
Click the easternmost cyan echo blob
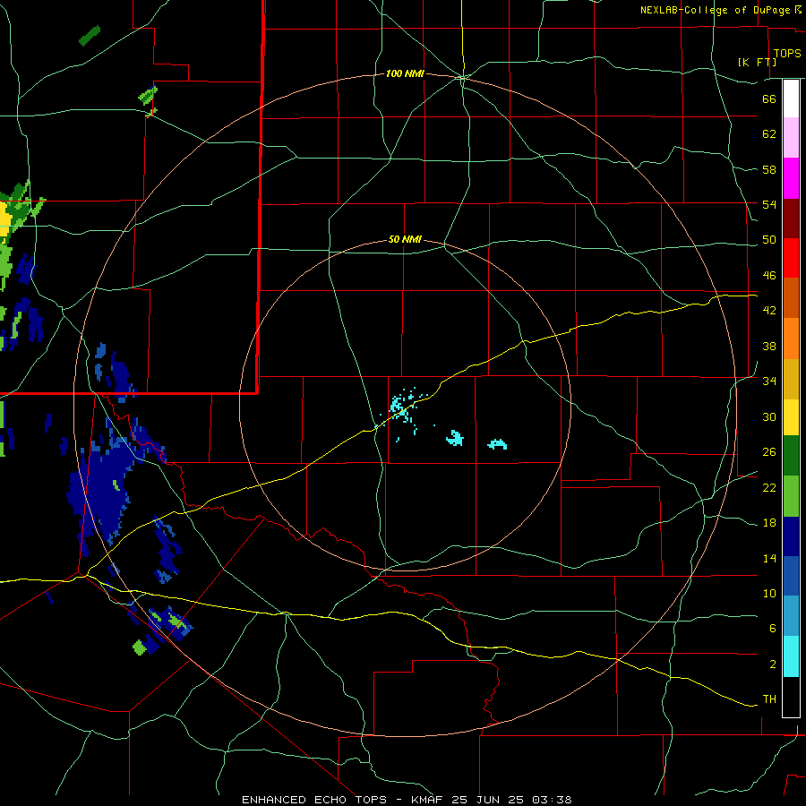[497, 444]
